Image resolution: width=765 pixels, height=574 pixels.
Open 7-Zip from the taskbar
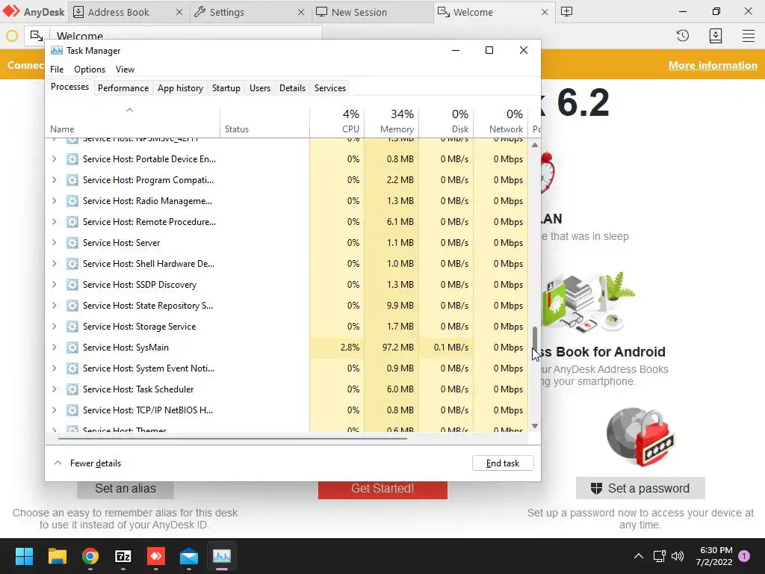pos(123,556)
